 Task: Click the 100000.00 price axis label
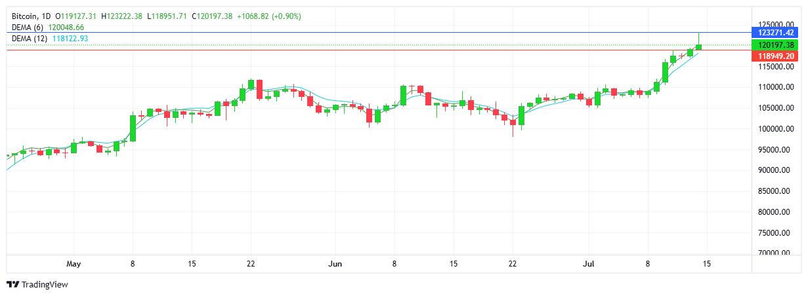(x=776, y=129)
